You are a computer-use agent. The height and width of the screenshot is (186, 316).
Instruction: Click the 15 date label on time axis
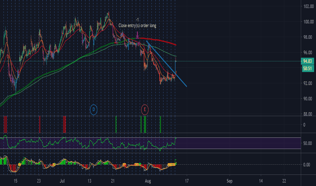coord(16,181)
